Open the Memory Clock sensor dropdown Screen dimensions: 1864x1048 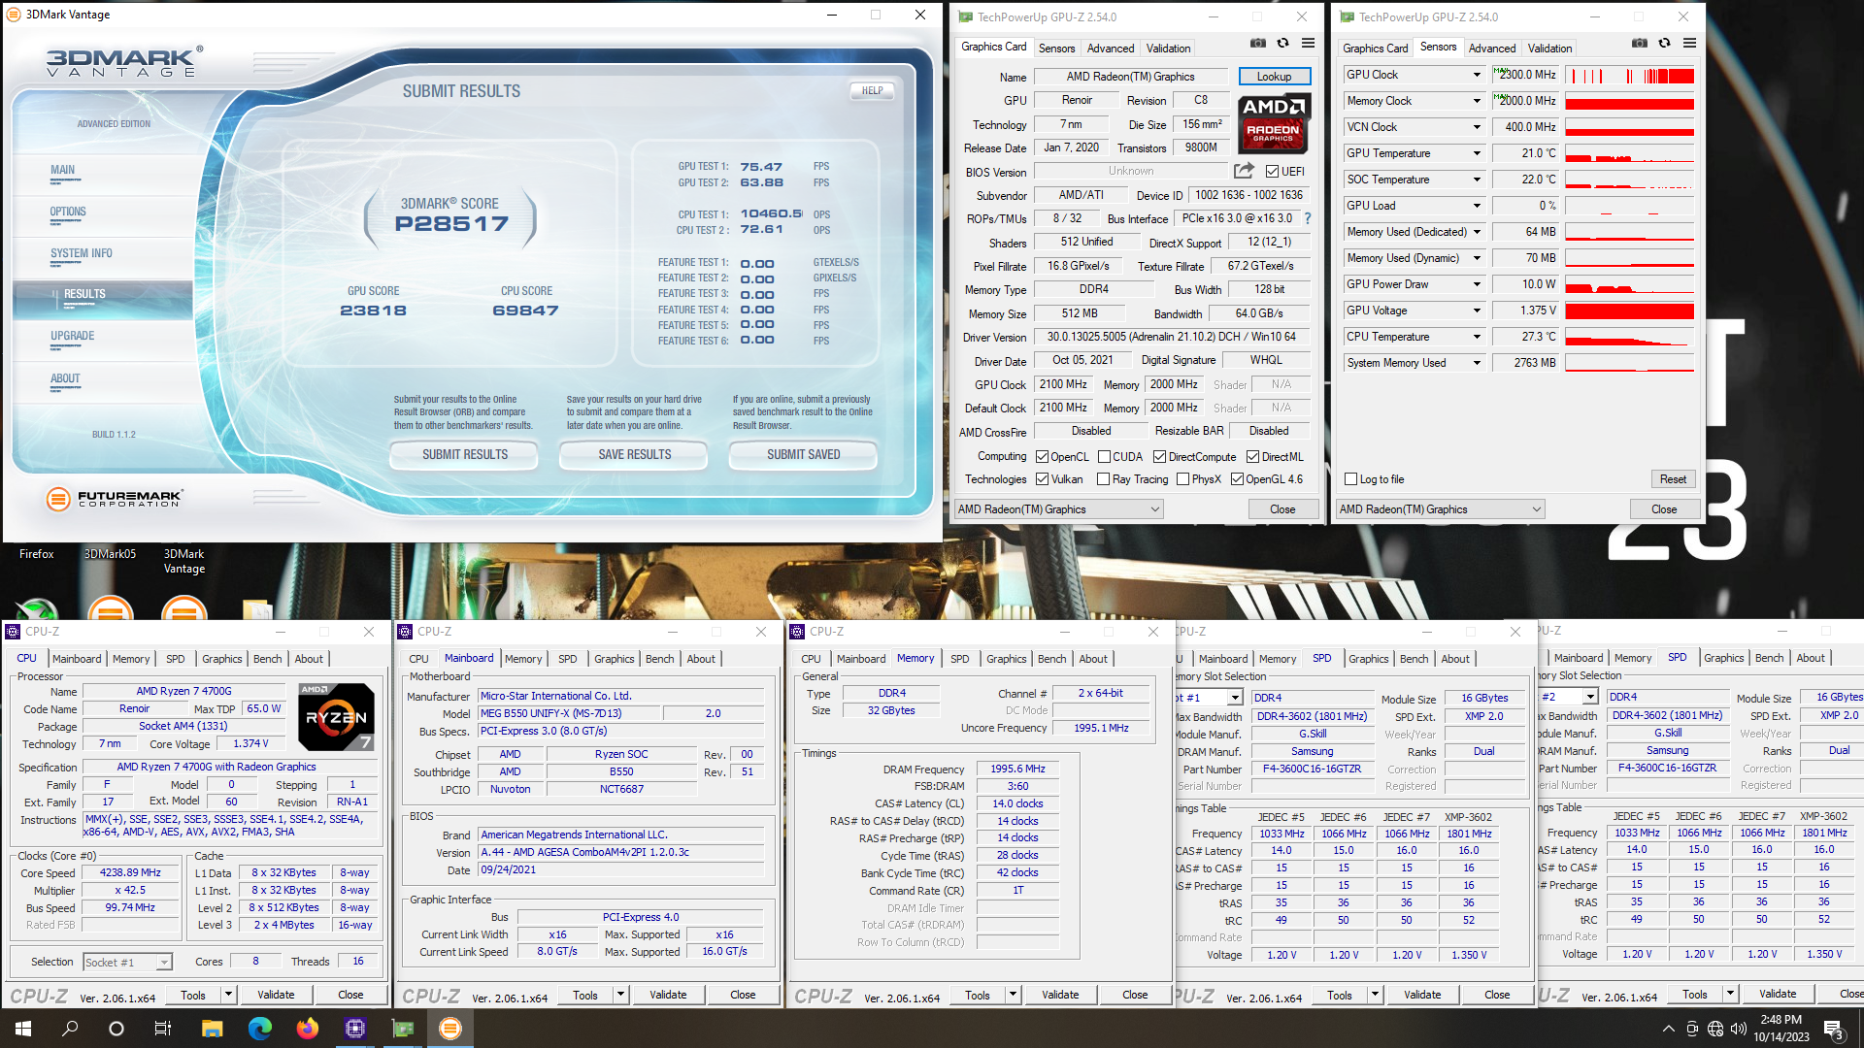coord(1477,101)
